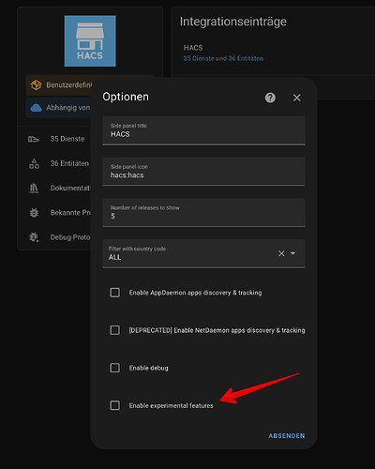The height and width of the screenshot is (469, 375).
Task: Tick deprecated NetDaemon discovery checkbox
Action: pos(114,330)
